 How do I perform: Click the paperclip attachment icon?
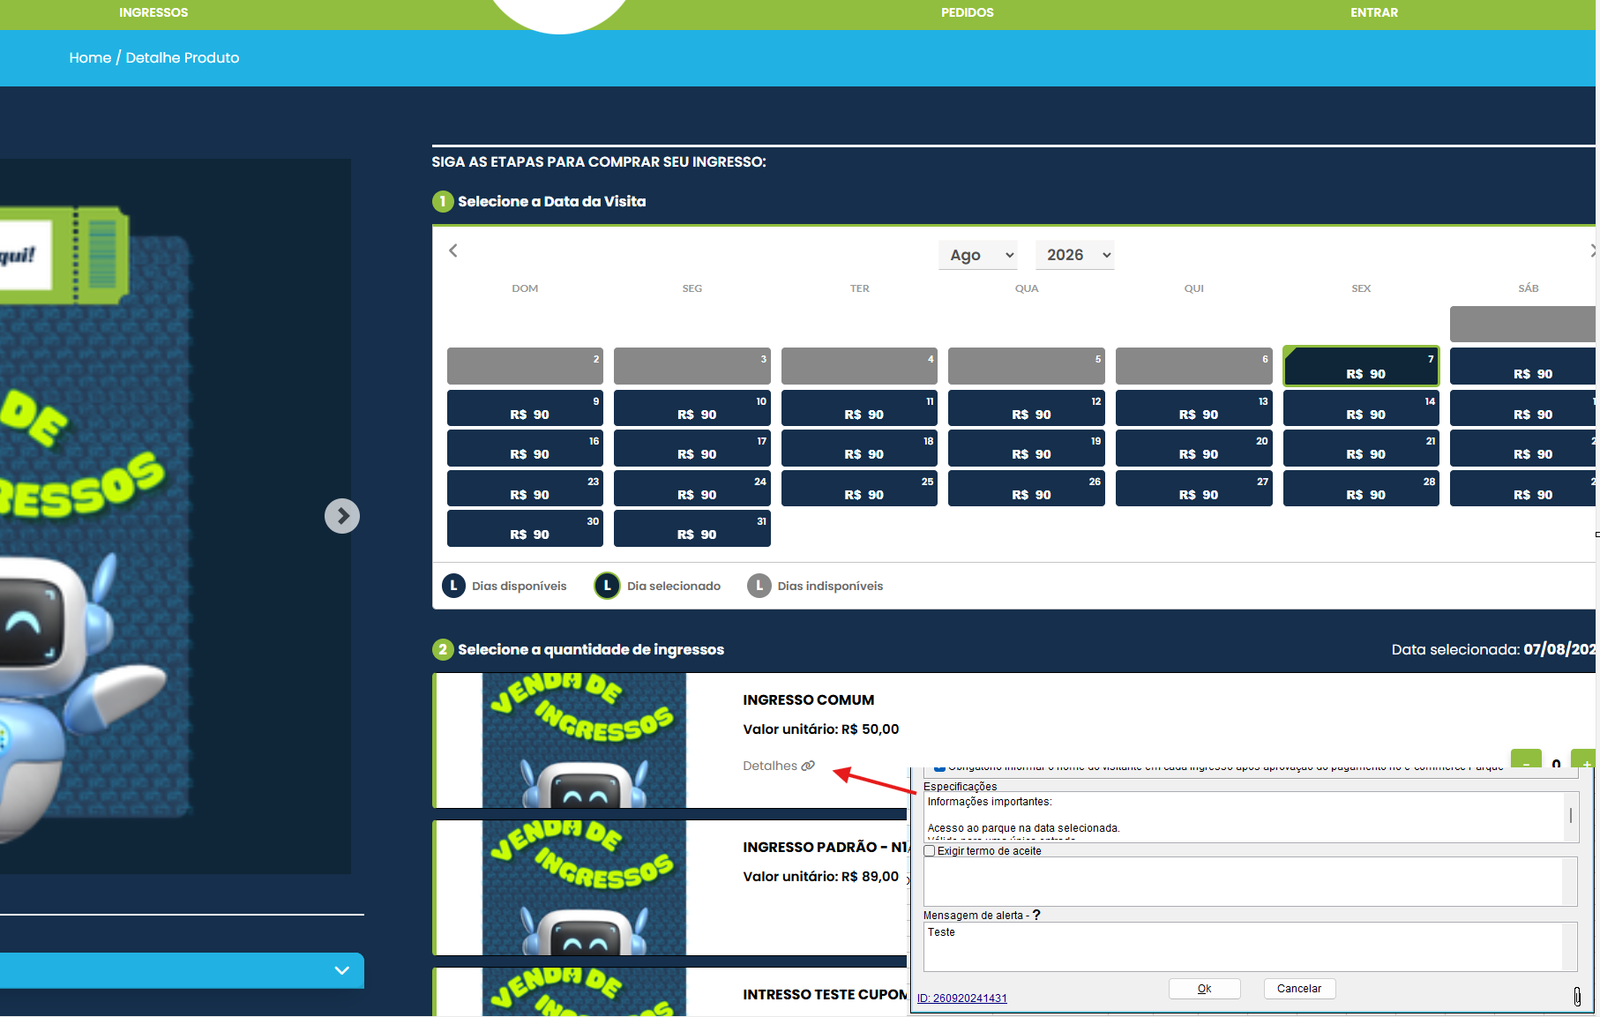click(x=1577, y=997)
